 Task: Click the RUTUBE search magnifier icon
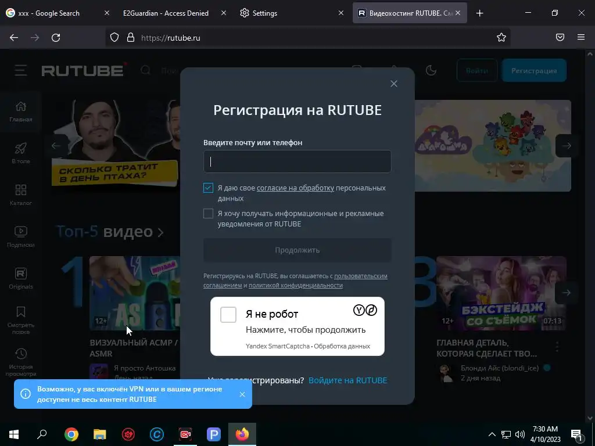tap(145, 70)
